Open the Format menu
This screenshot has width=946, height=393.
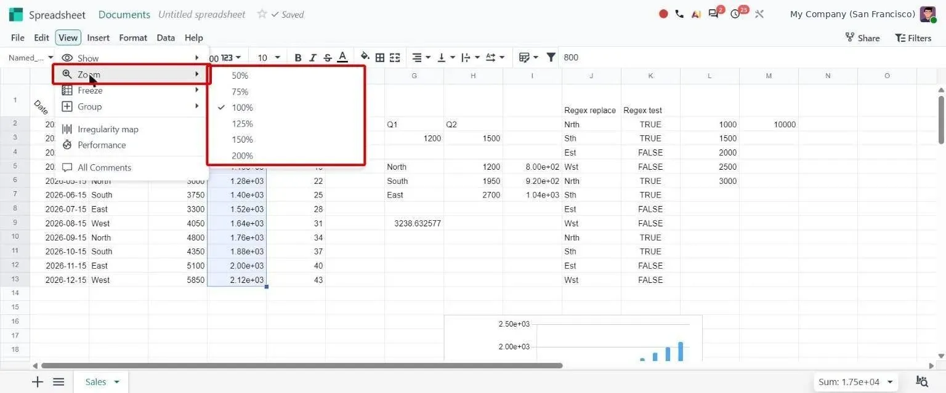(133, 38)
